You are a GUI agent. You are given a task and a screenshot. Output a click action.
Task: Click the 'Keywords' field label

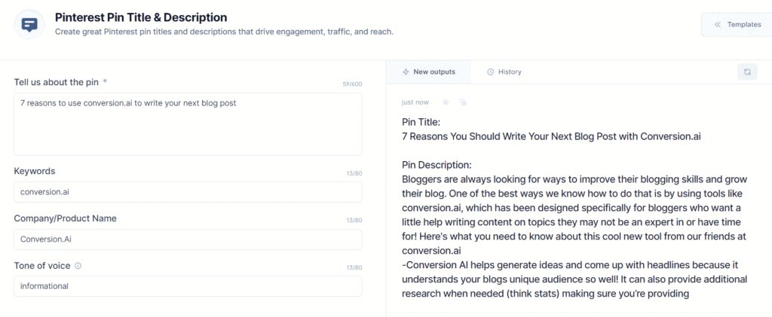[x=35, y=171]
